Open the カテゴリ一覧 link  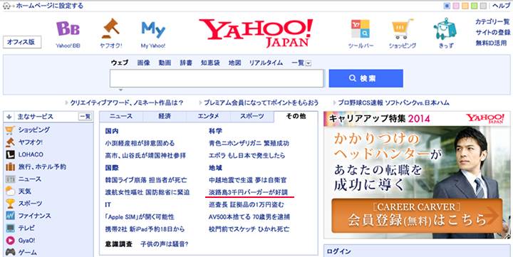point(493,22)
